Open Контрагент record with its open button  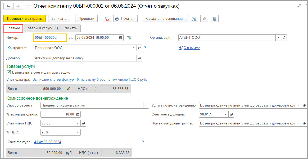139,48
